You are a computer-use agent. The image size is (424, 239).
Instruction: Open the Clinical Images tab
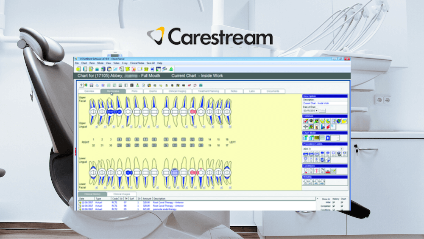point(122,194)
